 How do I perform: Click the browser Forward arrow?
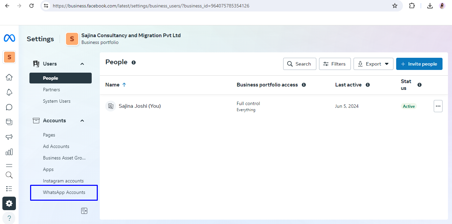tap(19, 6)
